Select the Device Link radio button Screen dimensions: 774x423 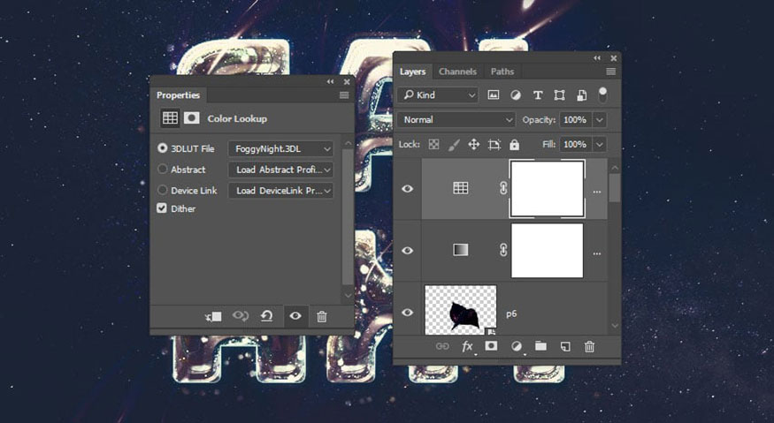coord(162,190)
